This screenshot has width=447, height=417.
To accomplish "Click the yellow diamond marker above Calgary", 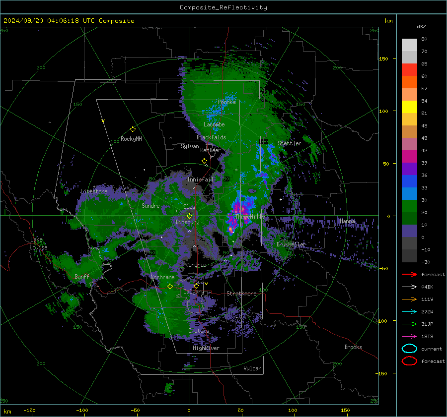I will pos(196,286).
